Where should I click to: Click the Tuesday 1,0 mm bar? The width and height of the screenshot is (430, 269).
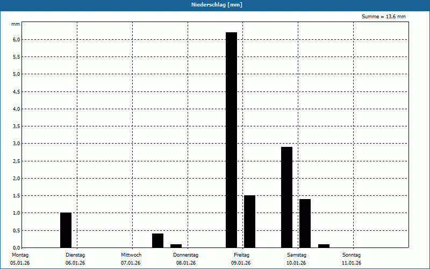point(66,230)
